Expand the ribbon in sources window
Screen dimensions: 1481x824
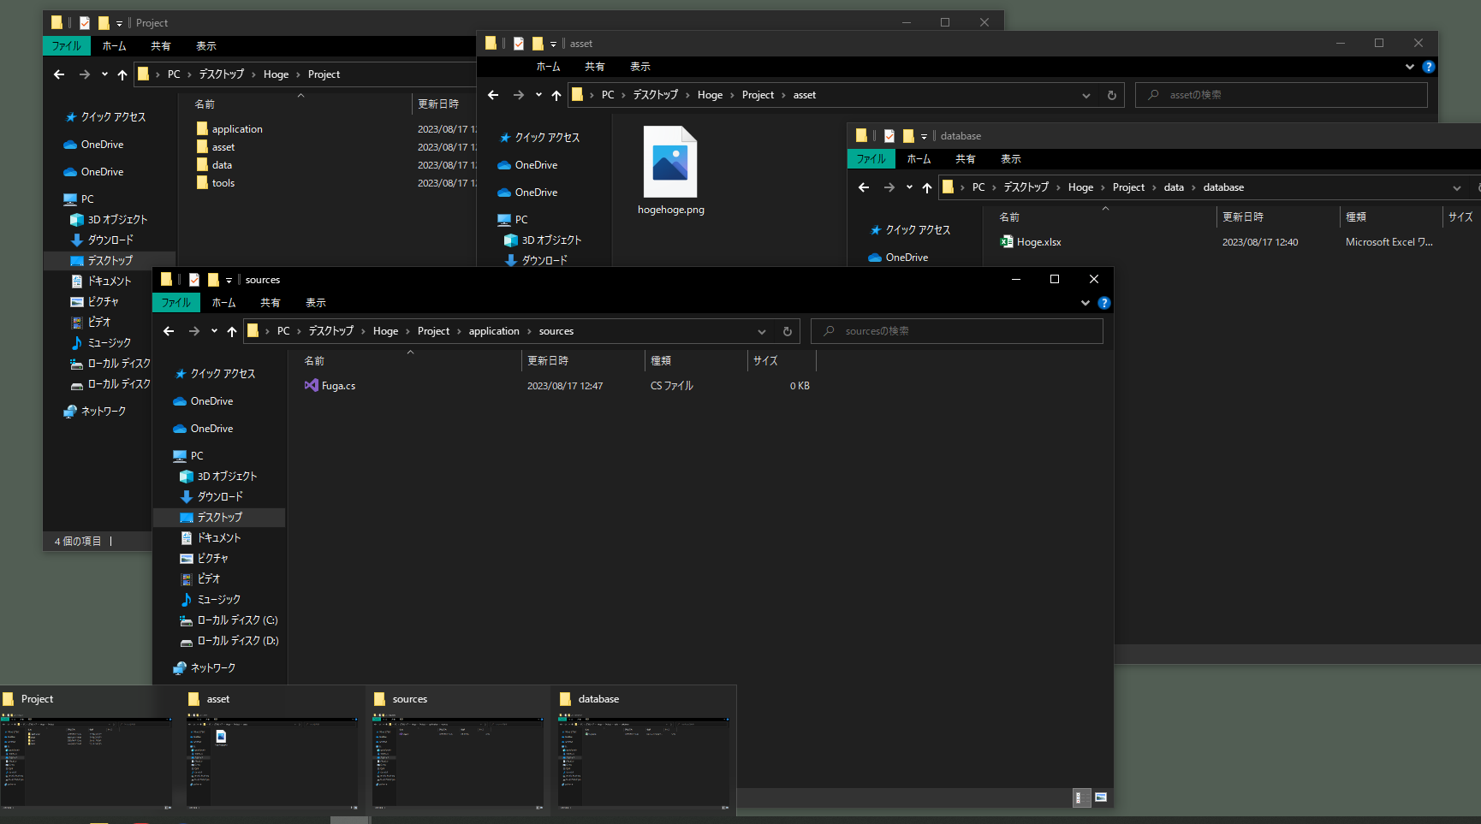point(1085,303)
